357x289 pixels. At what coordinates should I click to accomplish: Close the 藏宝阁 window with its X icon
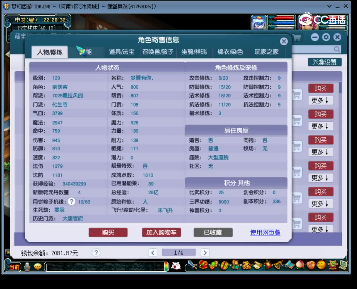(337, 37)
